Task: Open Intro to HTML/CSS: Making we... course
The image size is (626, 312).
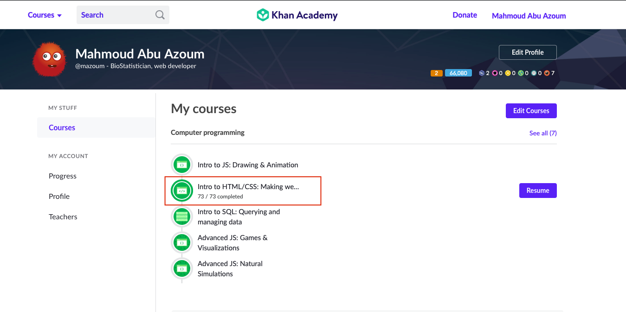Action: point(248,187)
